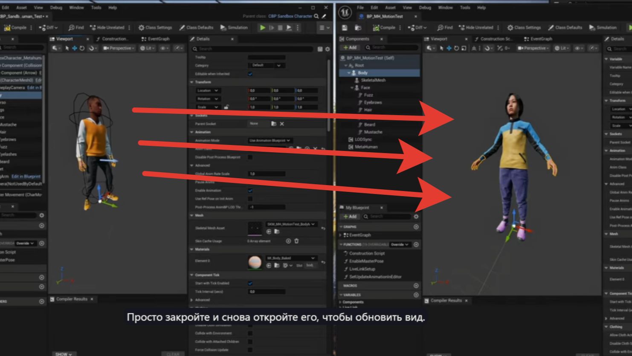This screenshot has width=632, height=356.
Task: Click the Browse to asset icon beside Save
Action: tap(358, 28)
